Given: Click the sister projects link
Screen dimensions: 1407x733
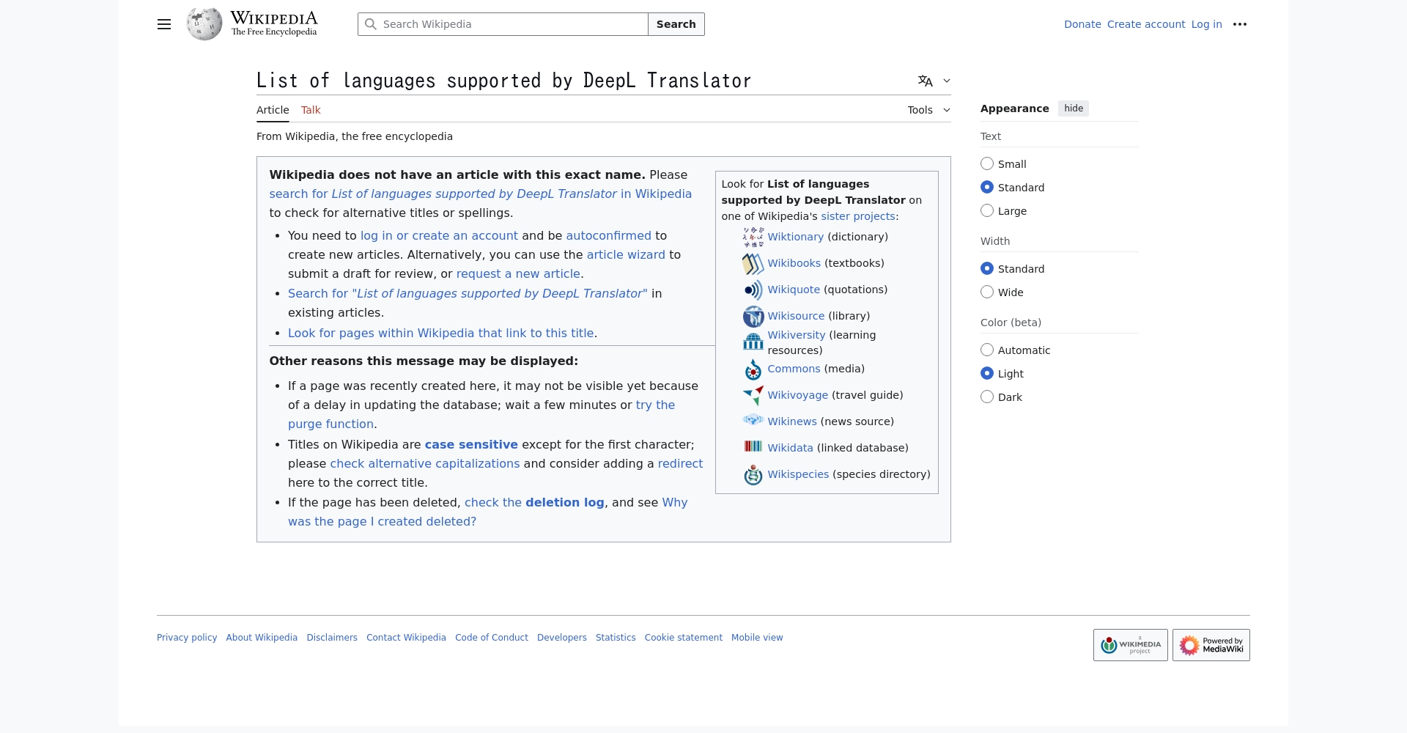Looking at the screenshot, I should pos(858,216).
